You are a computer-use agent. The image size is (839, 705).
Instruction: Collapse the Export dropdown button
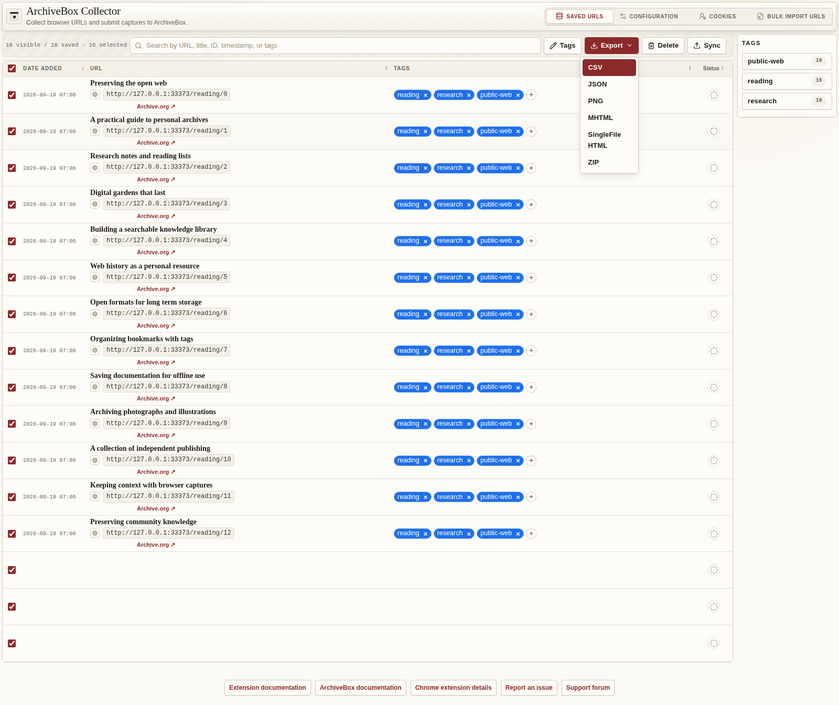point(611,46)
